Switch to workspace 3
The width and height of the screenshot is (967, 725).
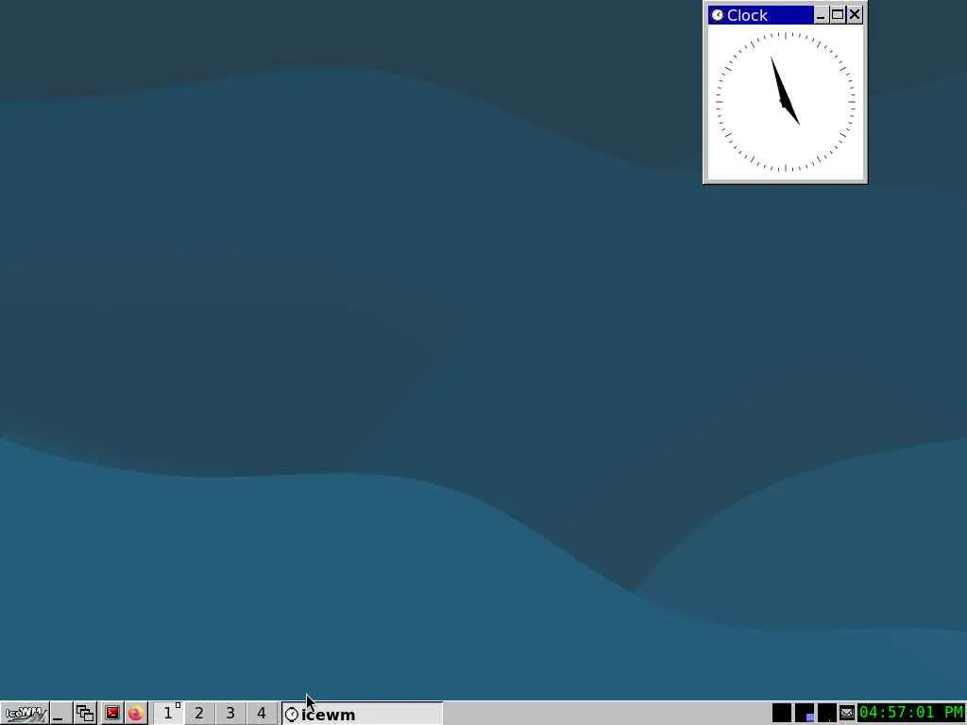coord(230,714)
